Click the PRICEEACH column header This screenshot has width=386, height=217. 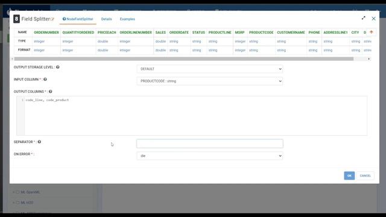point(107,32)
